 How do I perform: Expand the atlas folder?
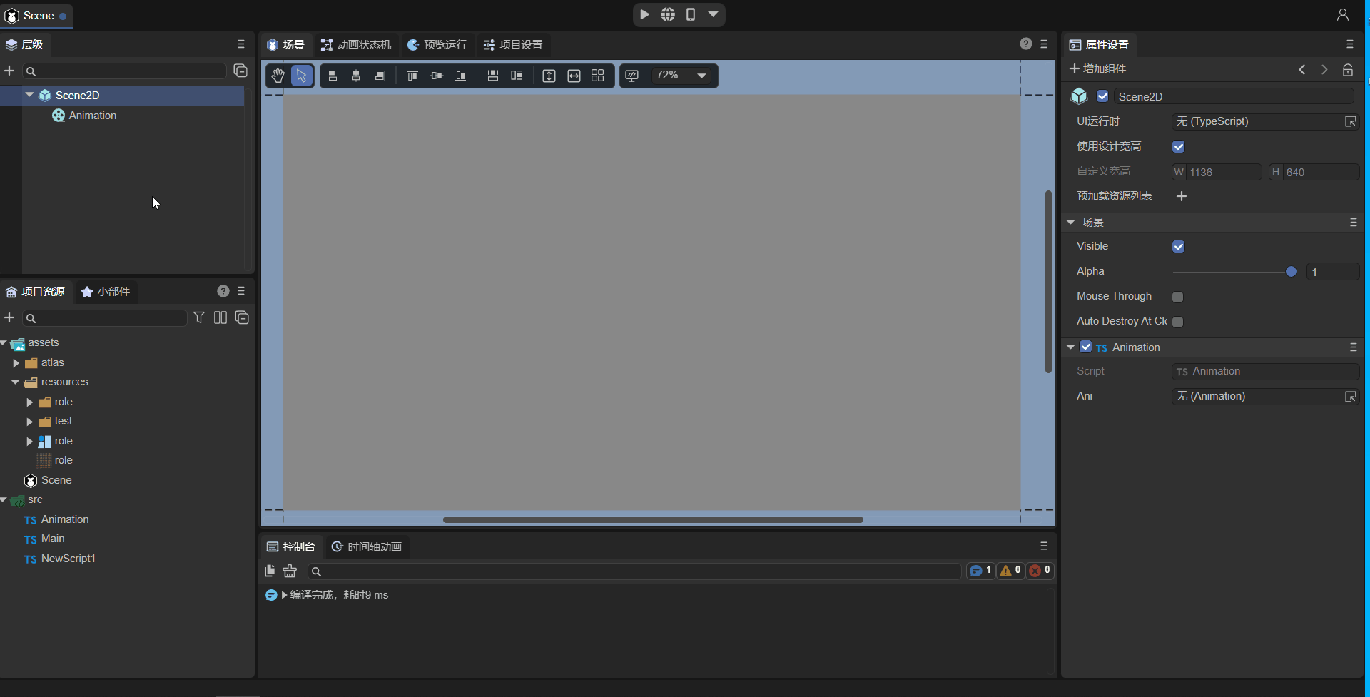[16, 363]
